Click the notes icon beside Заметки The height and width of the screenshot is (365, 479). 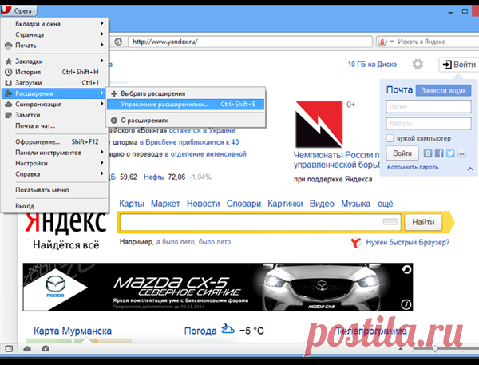9,115
